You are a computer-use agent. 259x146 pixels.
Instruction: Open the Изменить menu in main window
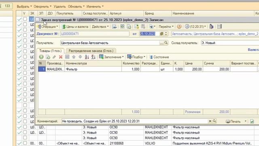(x=95, y=6)
